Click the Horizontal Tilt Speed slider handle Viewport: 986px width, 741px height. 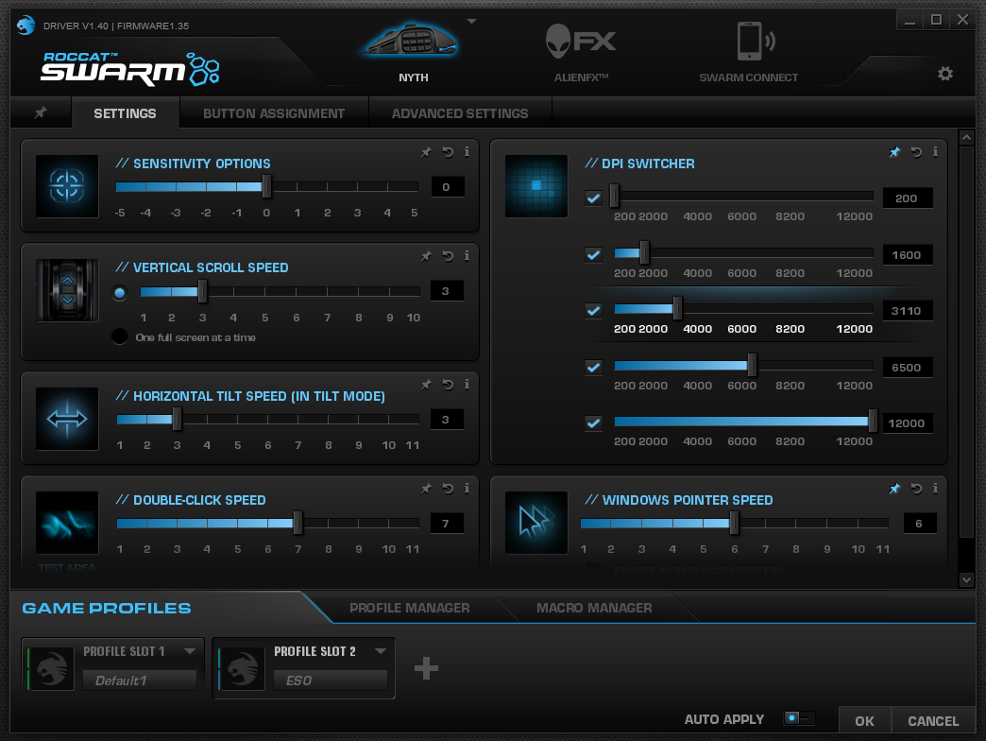[x=178, y=419]
